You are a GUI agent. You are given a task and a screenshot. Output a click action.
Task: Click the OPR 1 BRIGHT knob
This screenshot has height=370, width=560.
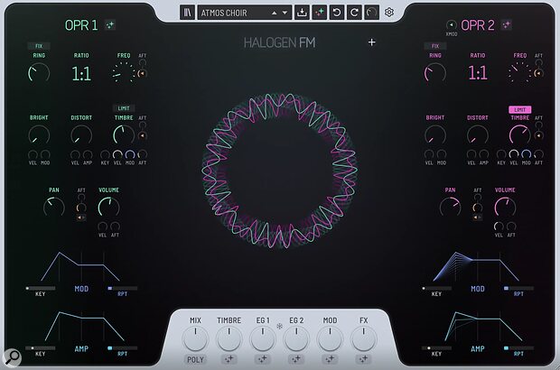39,135
